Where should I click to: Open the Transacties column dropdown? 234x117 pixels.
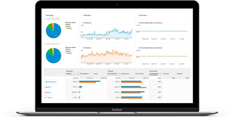coord(176,74)
